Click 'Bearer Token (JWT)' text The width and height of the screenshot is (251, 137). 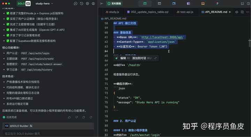[152, 47]
